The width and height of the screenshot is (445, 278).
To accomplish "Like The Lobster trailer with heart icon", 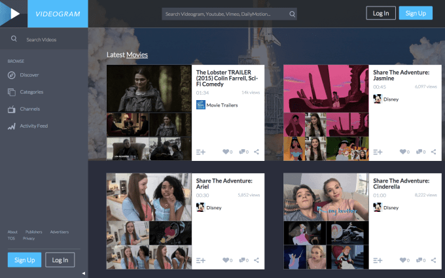I will (x=226, y=152).
